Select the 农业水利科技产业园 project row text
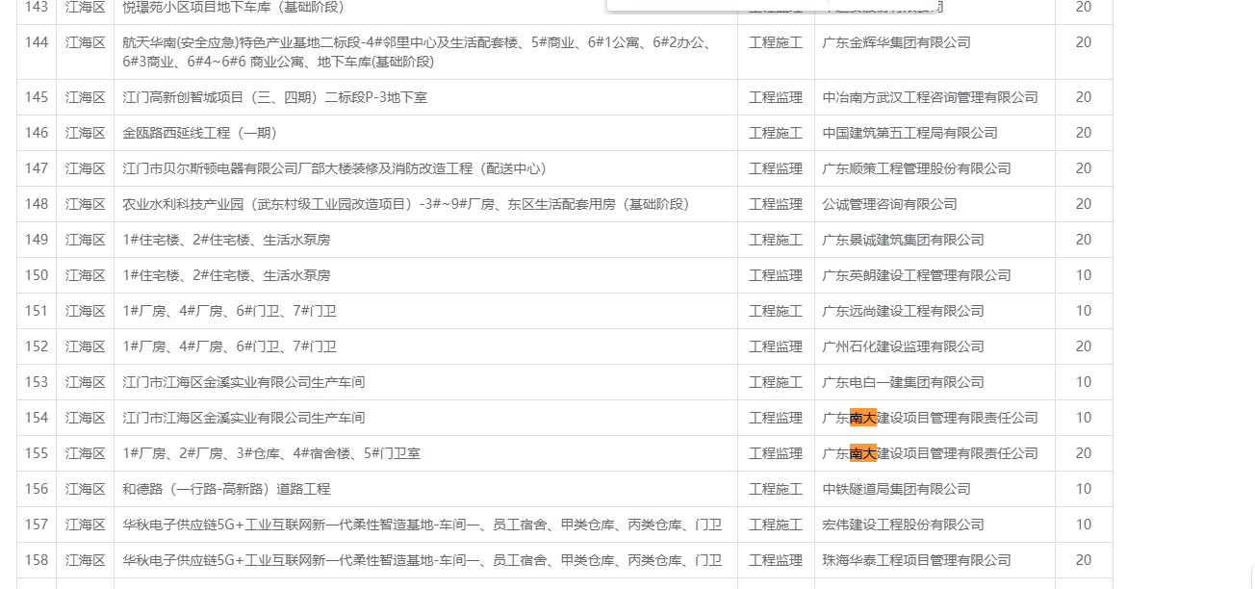Screen dimensions: 1255x589 coord(406,204)
